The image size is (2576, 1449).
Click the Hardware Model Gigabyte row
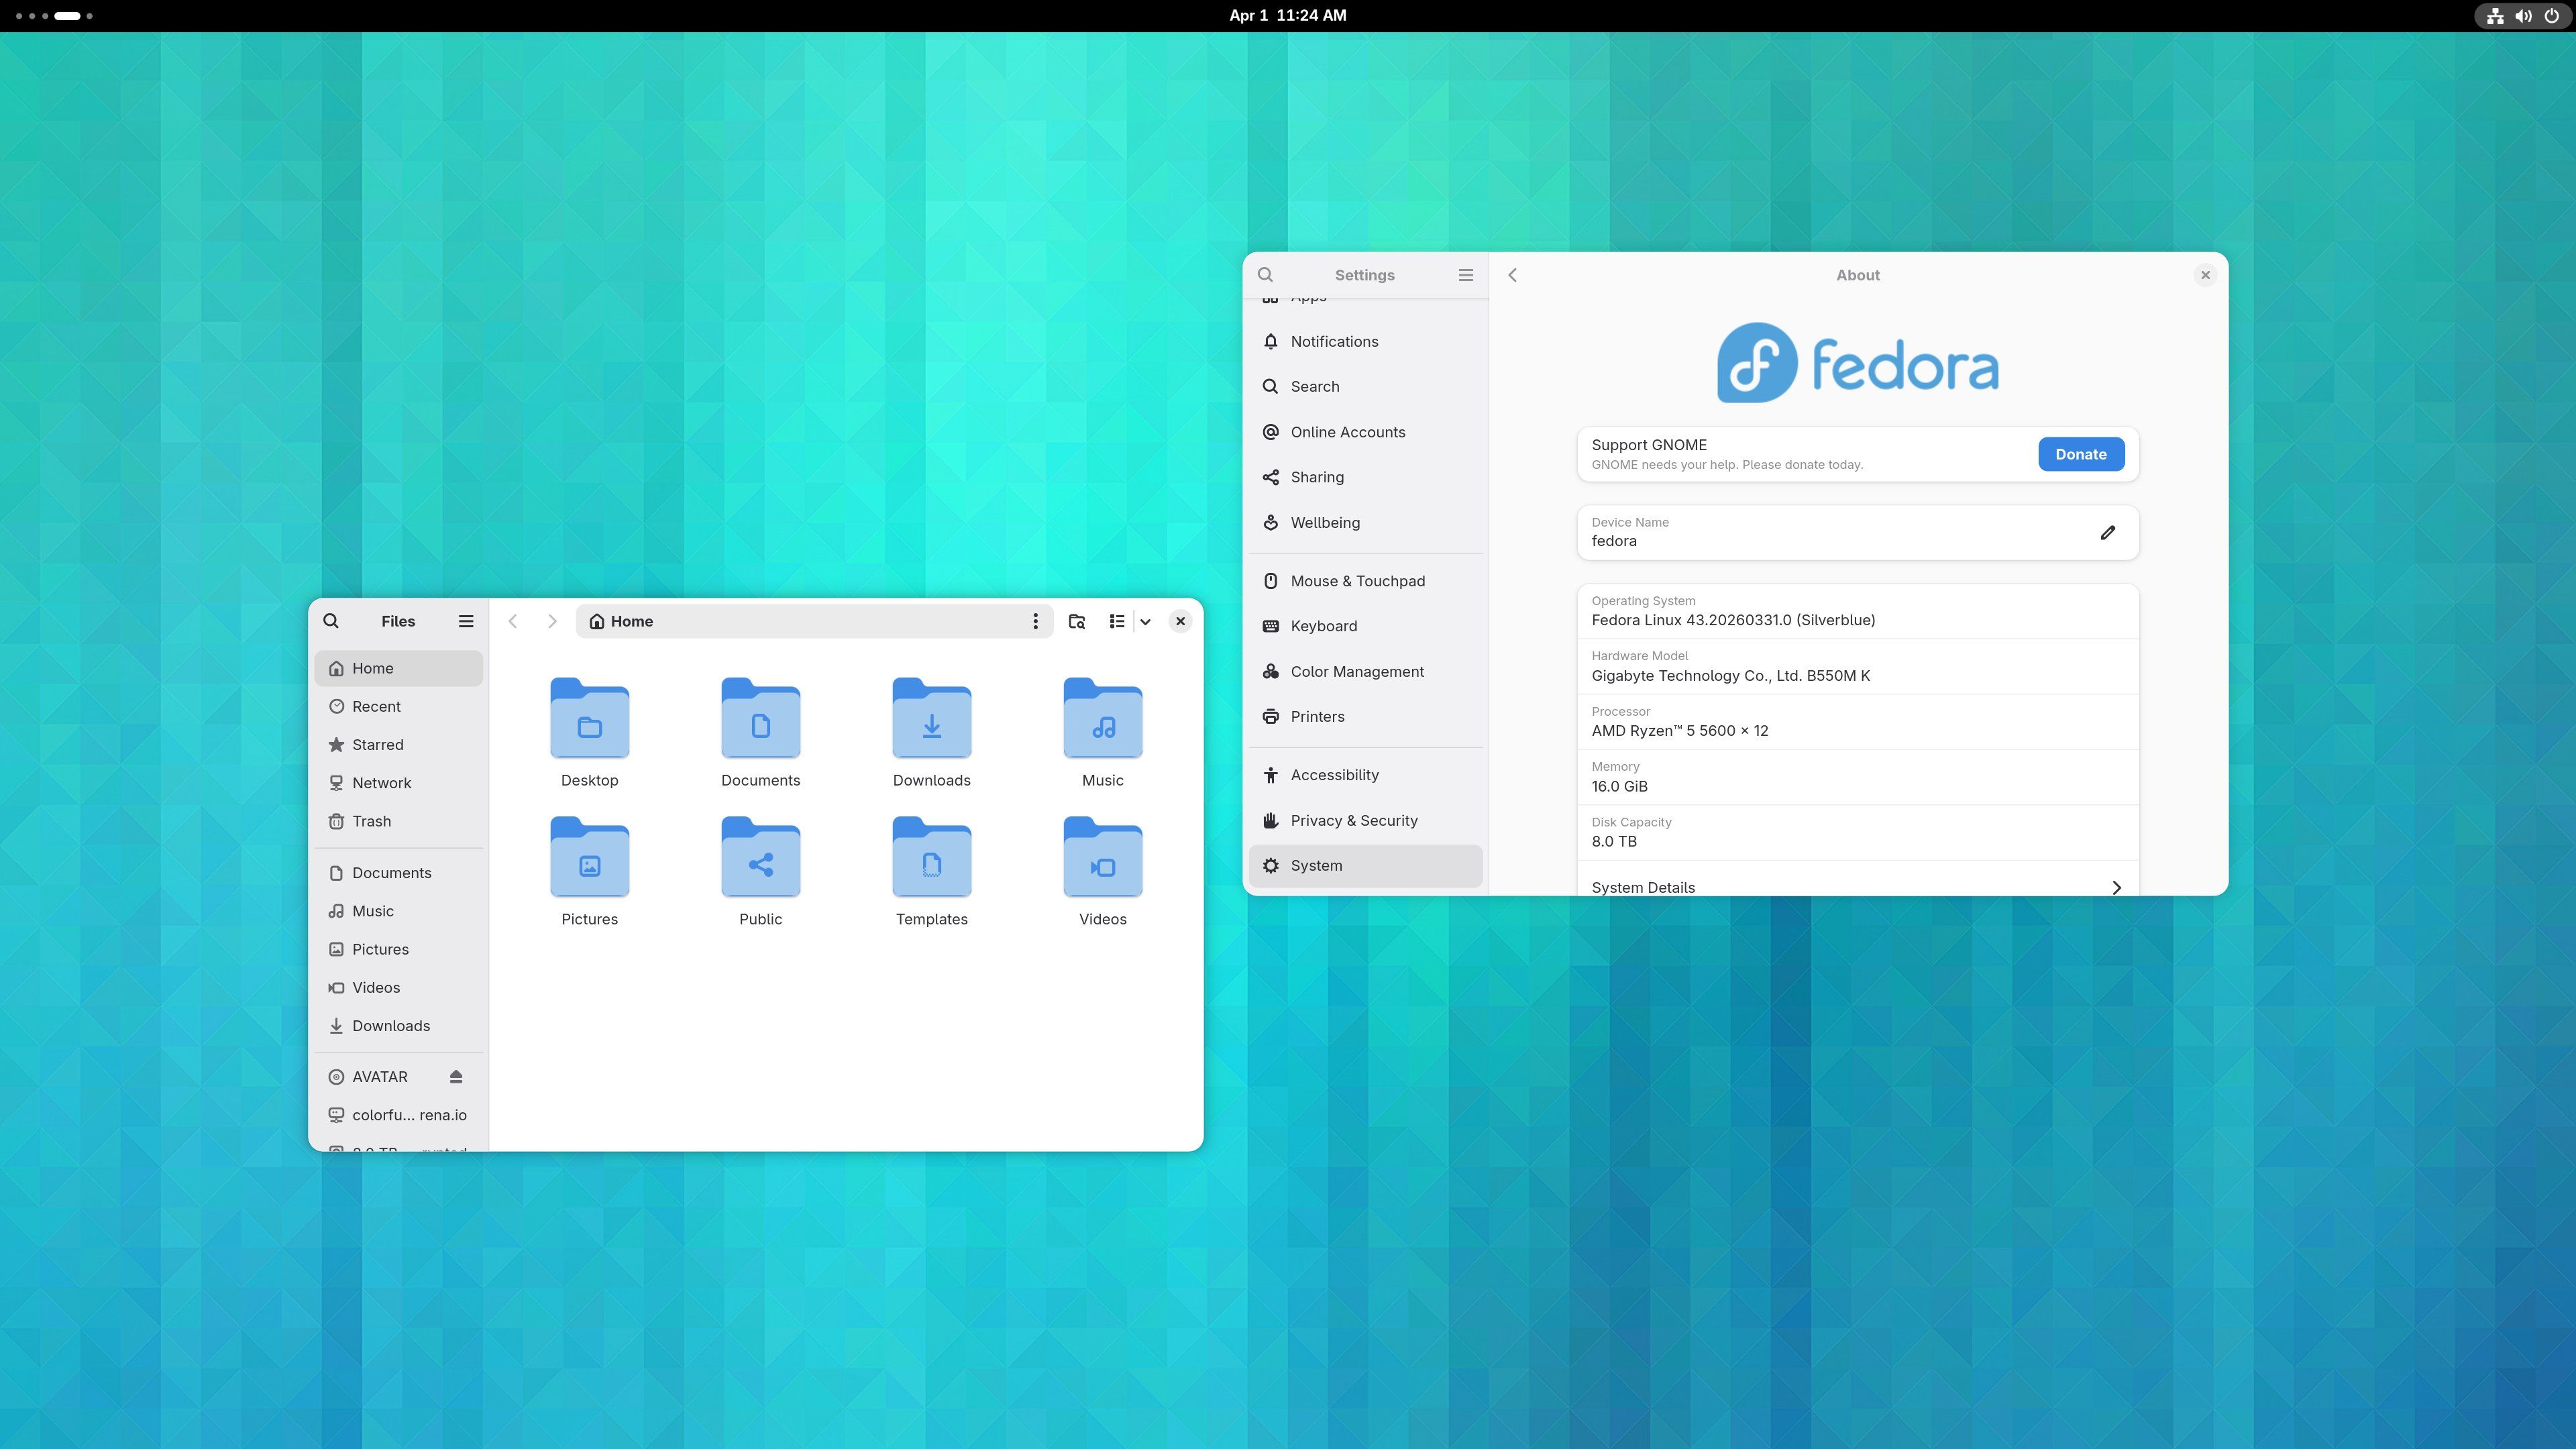[x=1858, y=666]
